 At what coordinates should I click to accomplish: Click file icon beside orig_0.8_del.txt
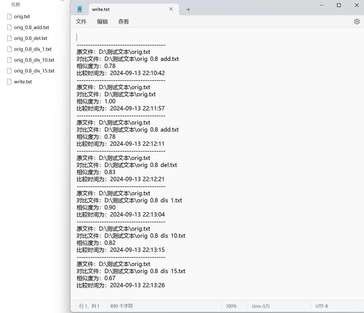(10, 38)
